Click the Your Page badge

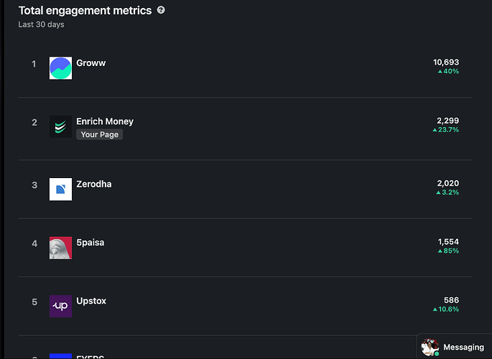point(99,134)
